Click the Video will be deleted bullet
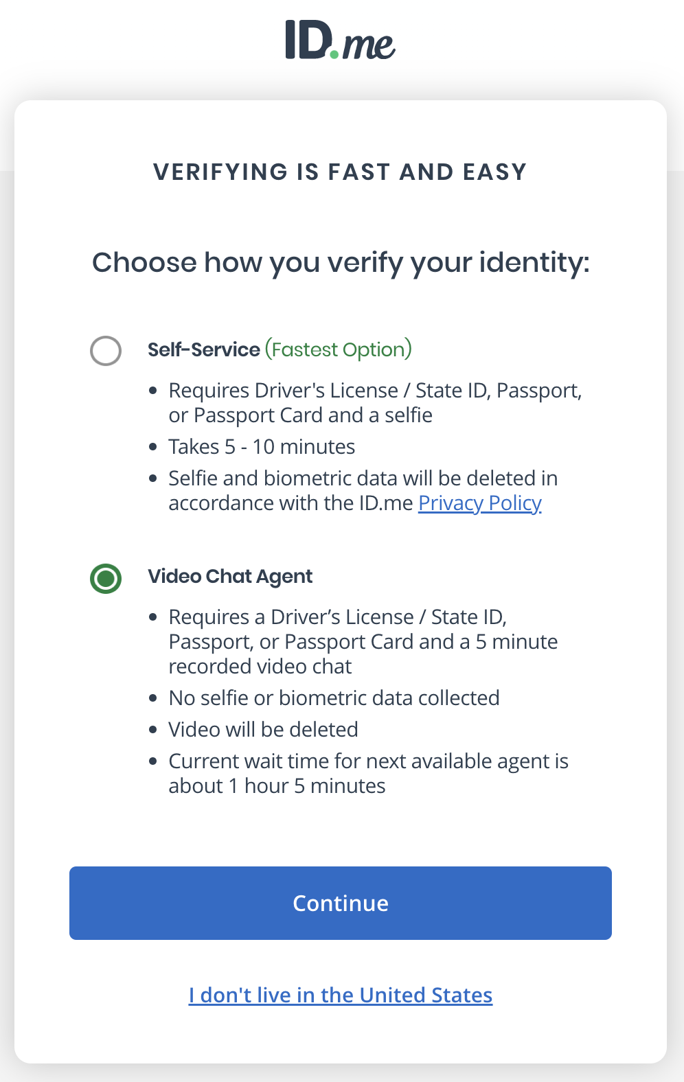Screen dimensions: 684x1082 coord(263,729)
